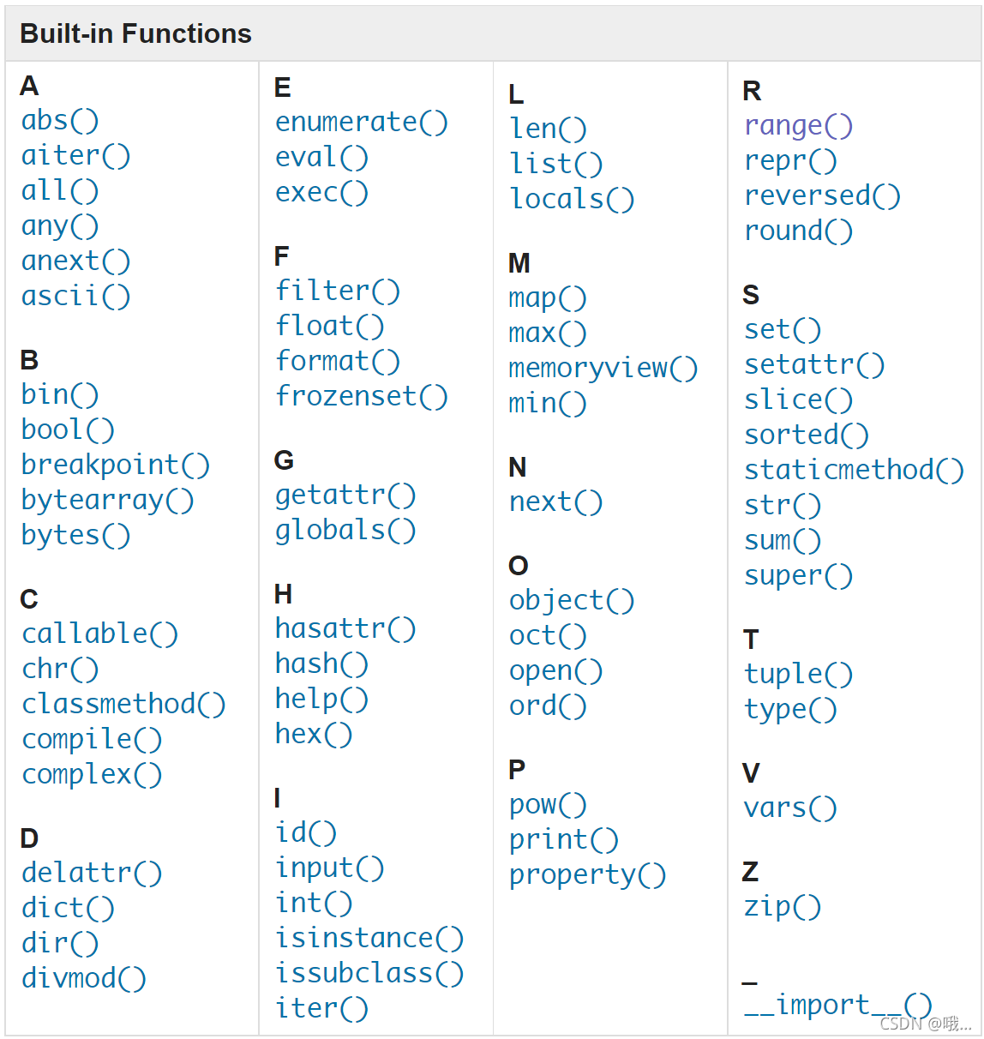This screenshot has height=1039, width=984.
Task: Open the reversed() link
Action: point(823,196)
